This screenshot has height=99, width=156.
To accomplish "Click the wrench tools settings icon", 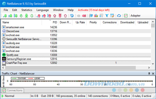I will 101,16.
